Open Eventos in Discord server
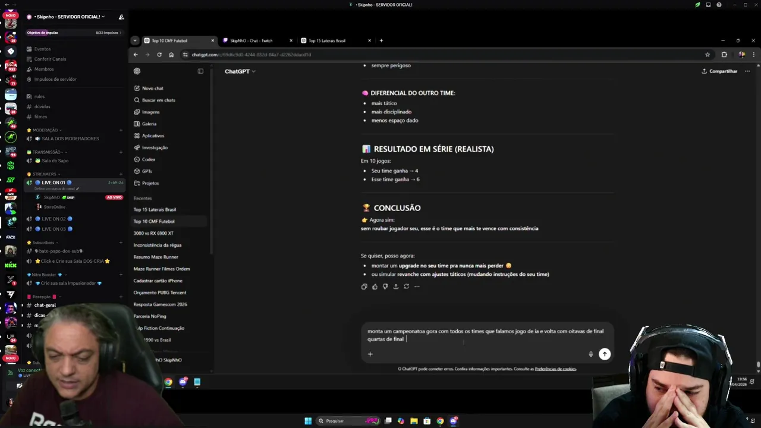761x428 pixels. click(42, 49)
